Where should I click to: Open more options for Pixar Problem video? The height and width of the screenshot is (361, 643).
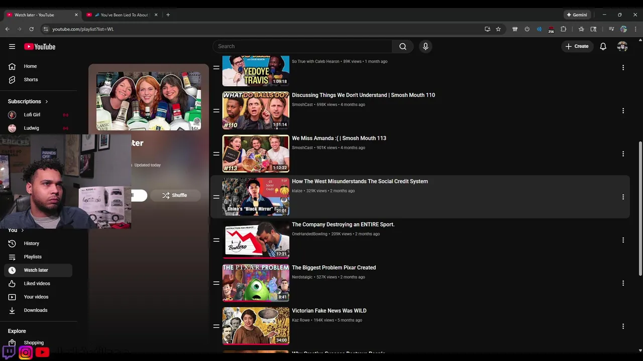[x=623, y=283]
